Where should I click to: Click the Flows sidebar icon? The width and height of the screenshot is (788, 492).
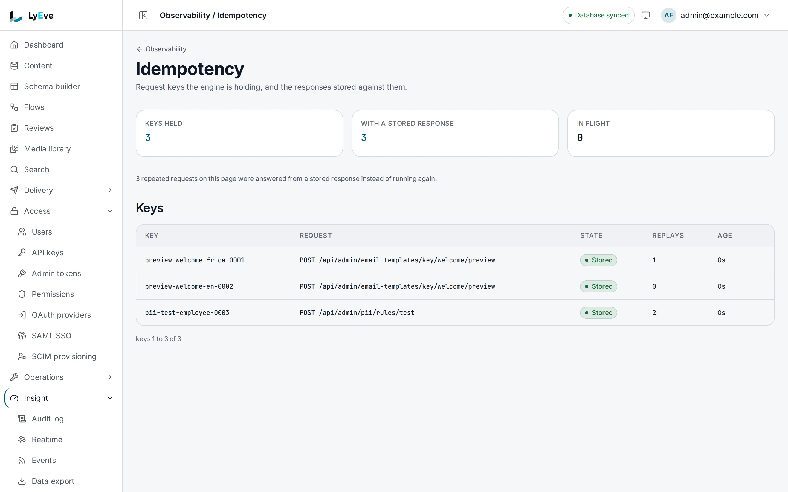point(14,107)
